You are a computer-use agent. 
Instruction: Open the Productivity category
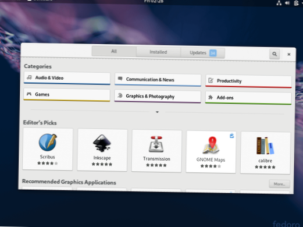pos(248,81)
